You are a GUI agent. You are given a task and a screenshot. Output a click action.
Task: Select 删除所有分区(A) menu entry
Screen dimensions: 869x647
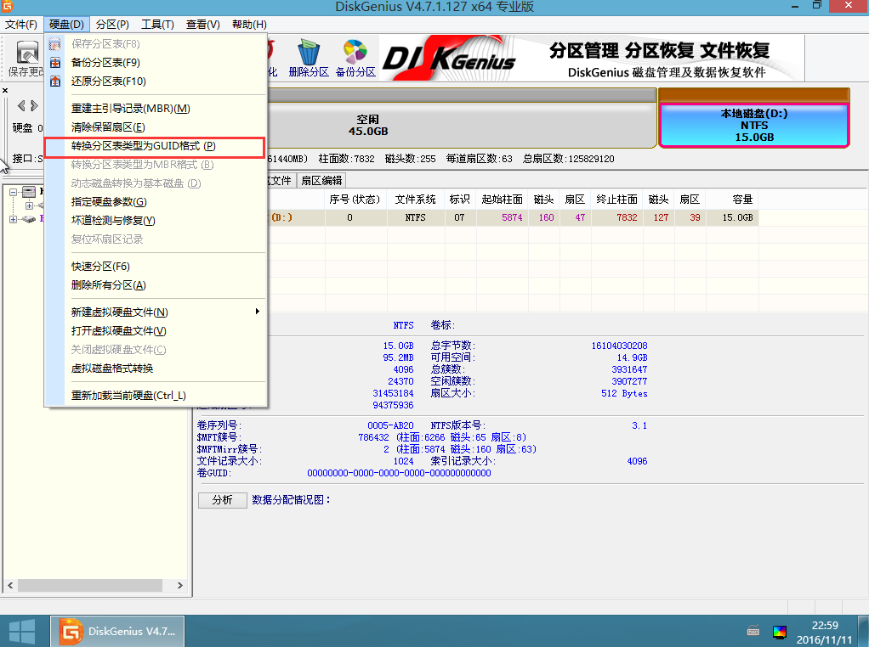pos(155,285)
